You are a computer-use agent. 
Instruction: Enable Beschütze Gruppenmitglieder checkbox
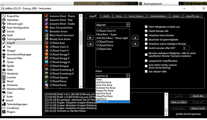click(x=146, y=39)
